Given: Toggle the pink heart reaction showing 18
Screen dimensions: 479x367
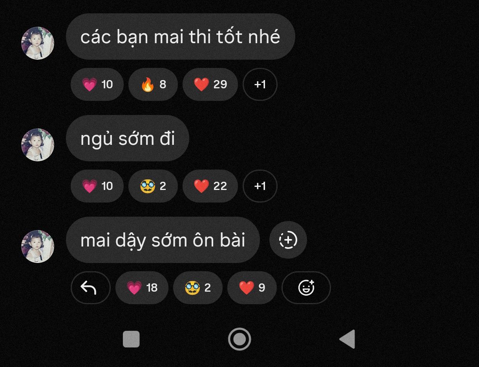Looking at the screenshot, I should tap(142, 288).
